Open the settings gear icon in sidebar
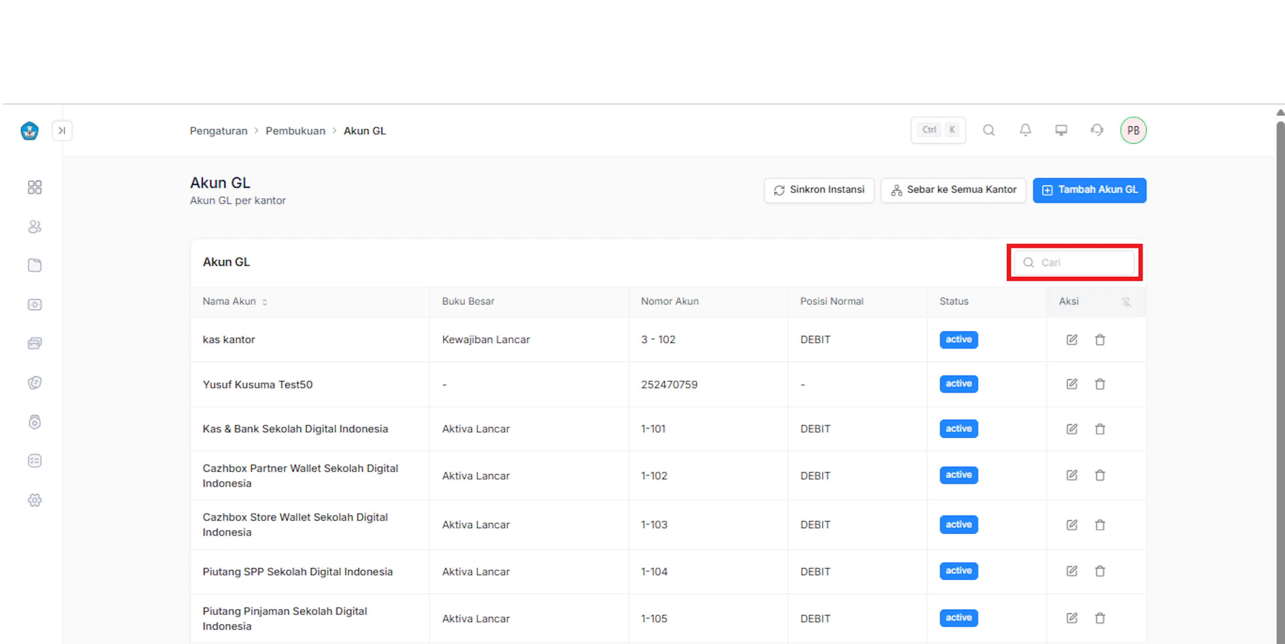The height and width of the screenshot is (644, 1285). (x=34, y=500)
